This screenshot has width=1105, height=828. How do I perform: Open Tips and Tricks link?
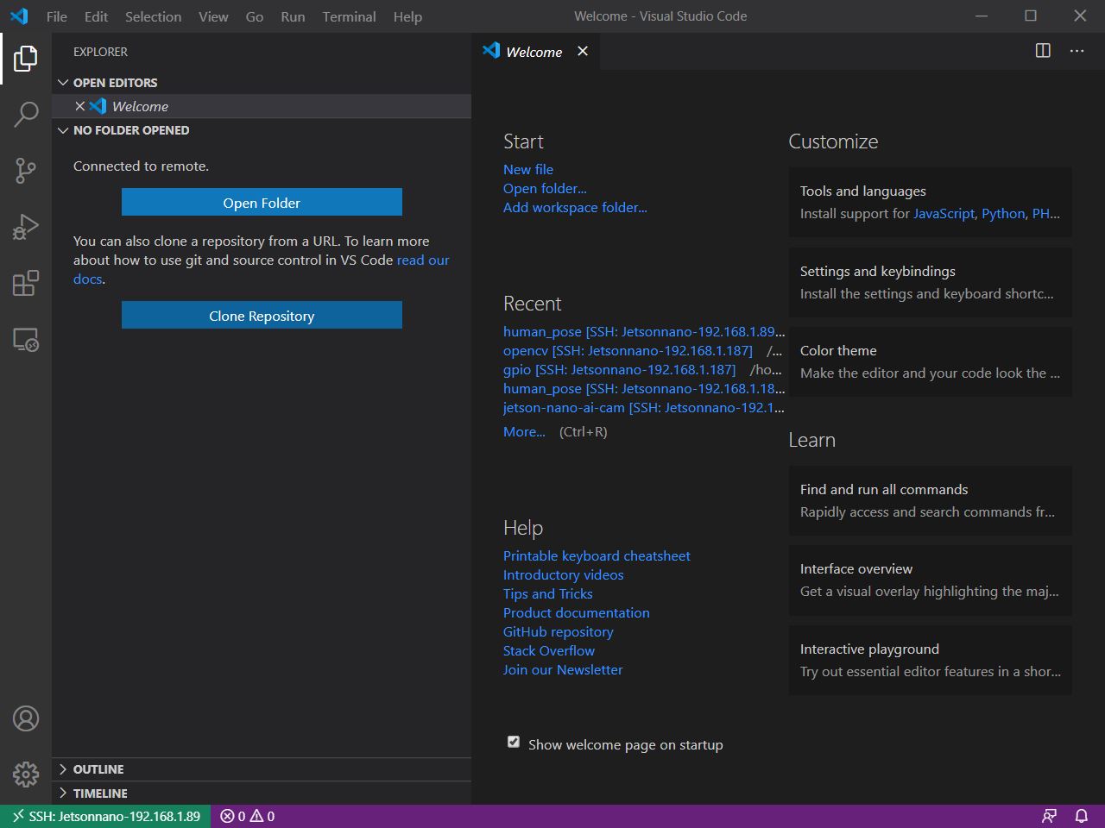(x=547, y=594)
